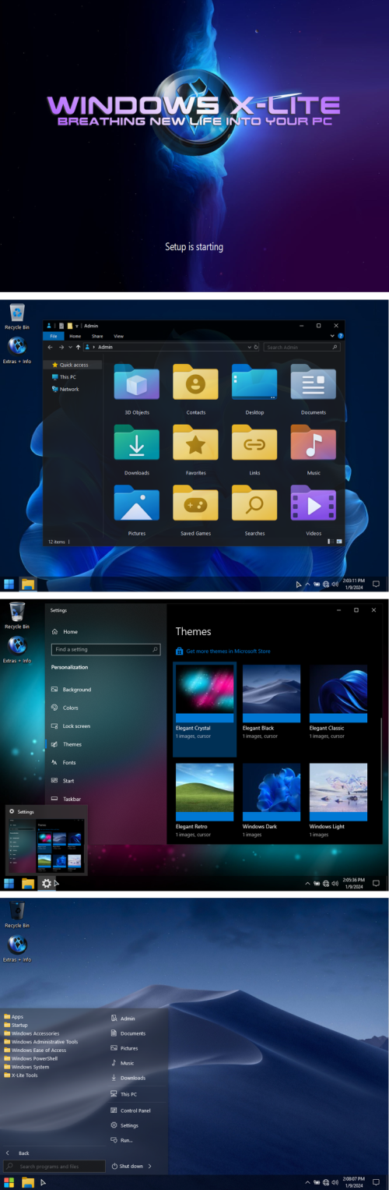Image resolution: width=389 pixels, height=1190 pixels.
Task: Apply the Elegant Retro theme
Action: point(205,793)
